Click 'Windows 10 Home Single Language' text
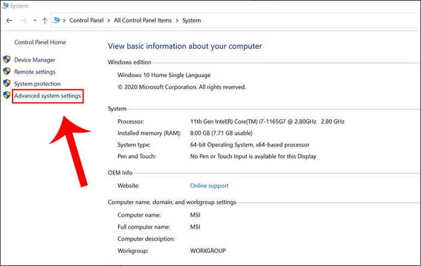421x266 pixels. point(164,75)
